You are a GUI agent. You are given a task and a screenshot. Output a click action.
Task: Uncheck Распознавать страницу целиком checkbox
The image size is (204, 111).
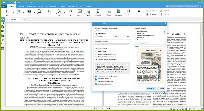96,76
